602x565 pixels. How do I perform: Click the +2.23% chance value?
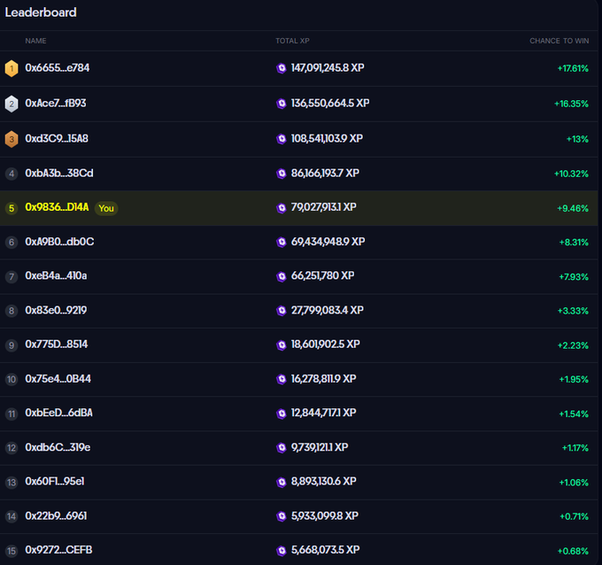(573, 345)
